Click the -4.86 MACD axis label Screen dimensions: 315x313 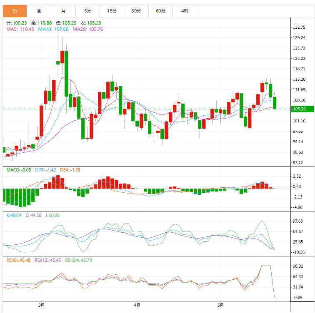click(x=297, y=207)
